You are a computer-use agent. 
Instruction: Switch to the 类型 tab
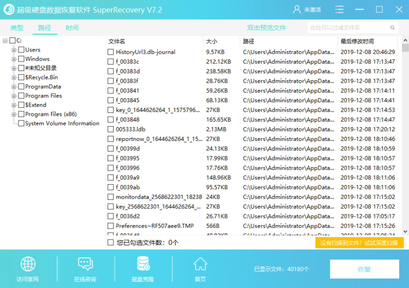17,28
